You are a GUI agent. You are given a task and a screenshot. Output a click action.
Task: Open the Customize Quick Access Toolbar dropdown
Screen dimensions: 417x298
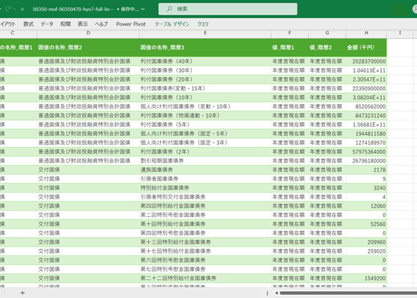pyautogui.click(x=23, y=9)
